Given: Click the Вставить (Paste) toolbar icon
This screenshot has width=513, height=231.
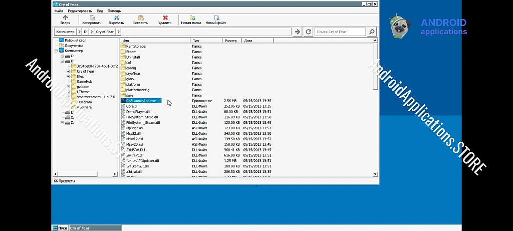Looking at the screenshot, I should coord(141,18).
